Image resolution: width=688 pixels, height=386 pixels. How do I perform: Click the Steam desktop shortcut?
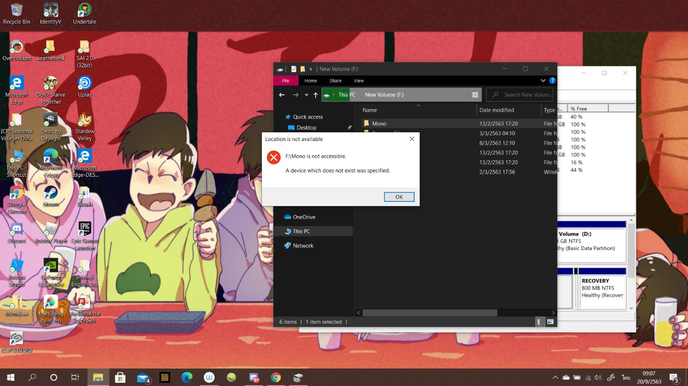pos(50,196)
